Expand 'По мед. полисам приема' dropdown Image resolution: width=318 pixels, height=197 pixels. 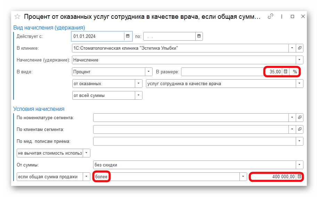(299, 141)
